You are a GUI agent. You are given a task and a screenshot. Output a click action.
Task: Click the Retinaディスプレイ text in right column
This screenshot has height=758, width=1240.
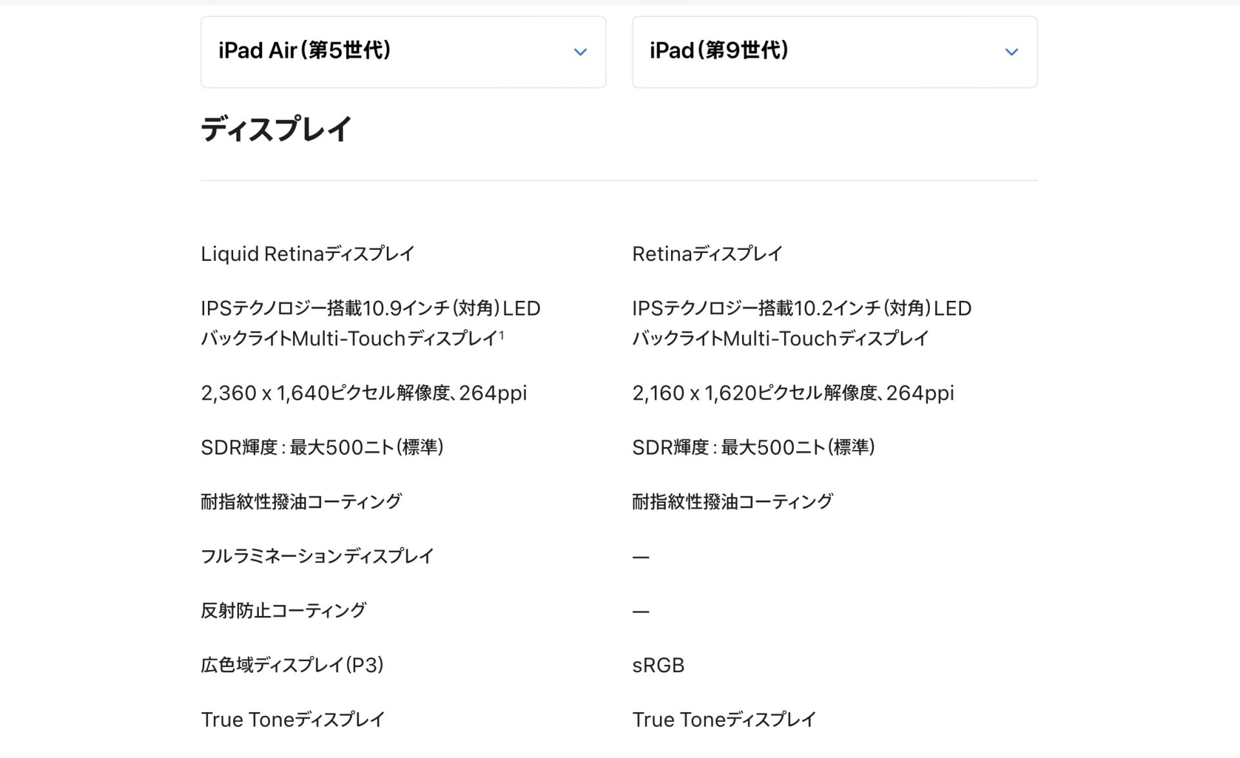pos(707,254)
